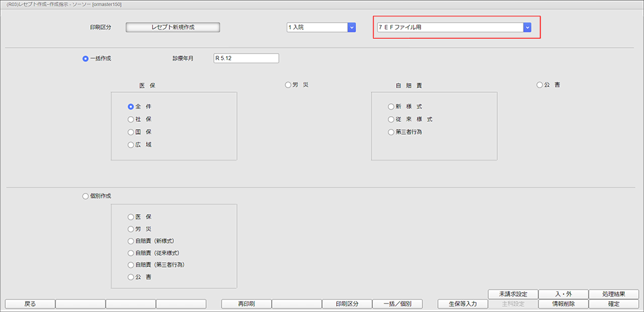The width and height of the screenshot is (644, 312).
Task: Select 自賠責（従来様式） radio option
Action: pos(131,253)
